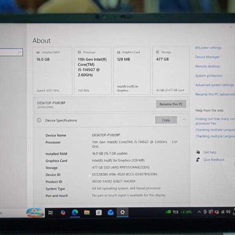
Task: Click the Rename this PC button
Action: [171, 104]
